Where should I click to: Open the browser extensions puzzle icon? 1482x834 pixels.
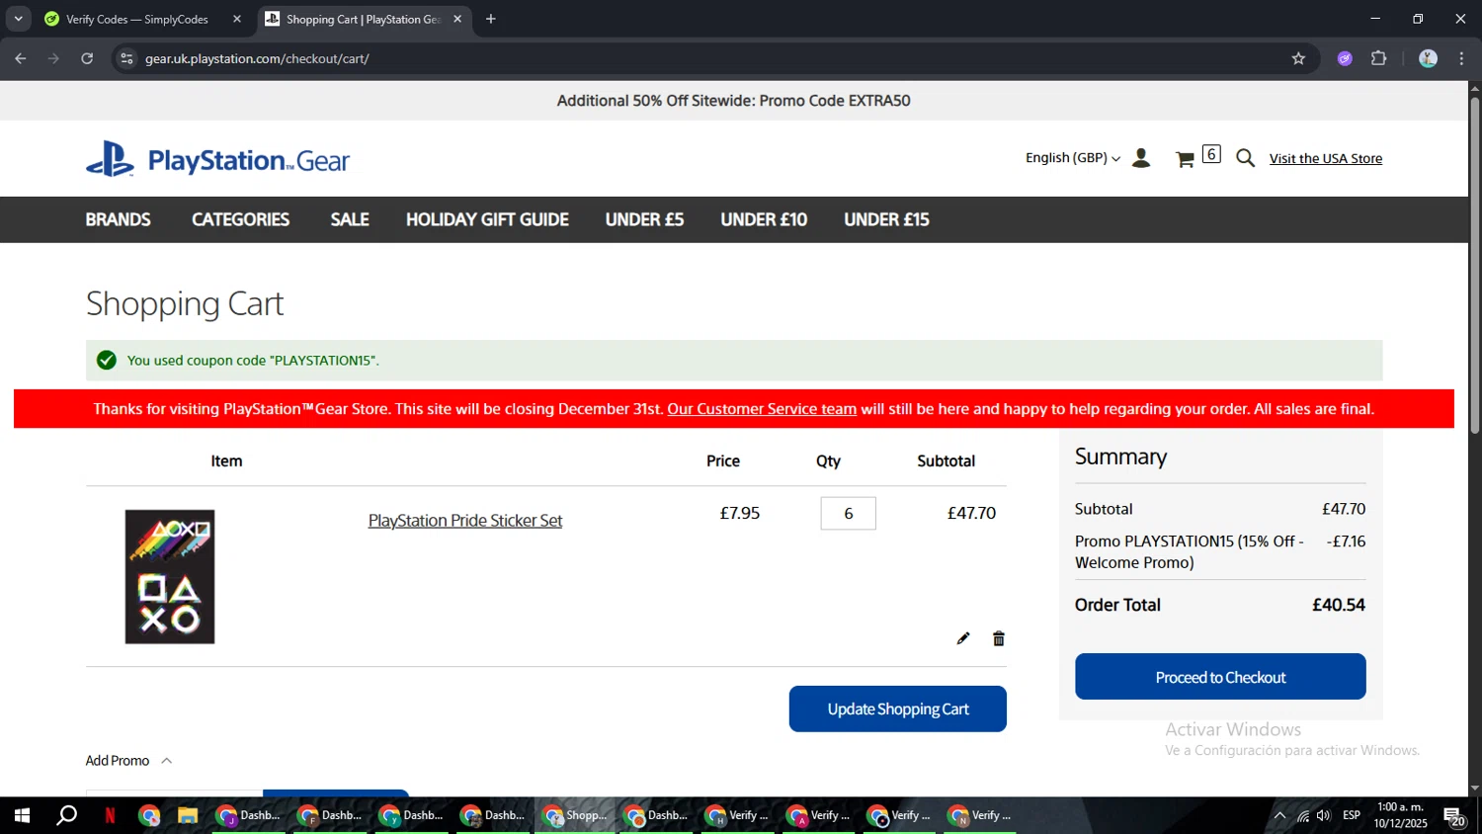click(1379, 58)
